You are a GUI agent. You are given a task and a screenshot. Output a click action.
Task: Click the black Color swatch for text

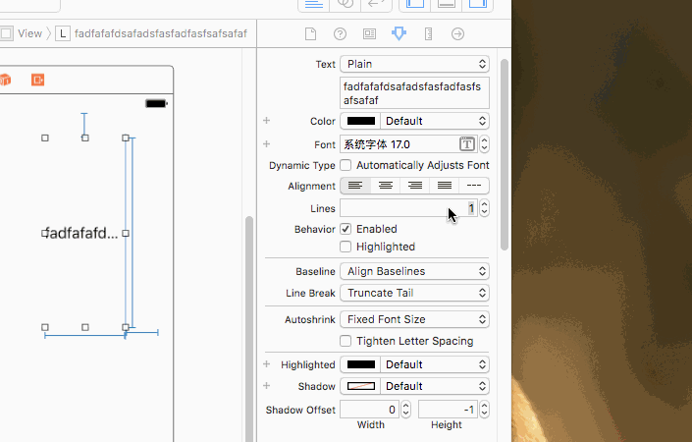click(361, 121)
